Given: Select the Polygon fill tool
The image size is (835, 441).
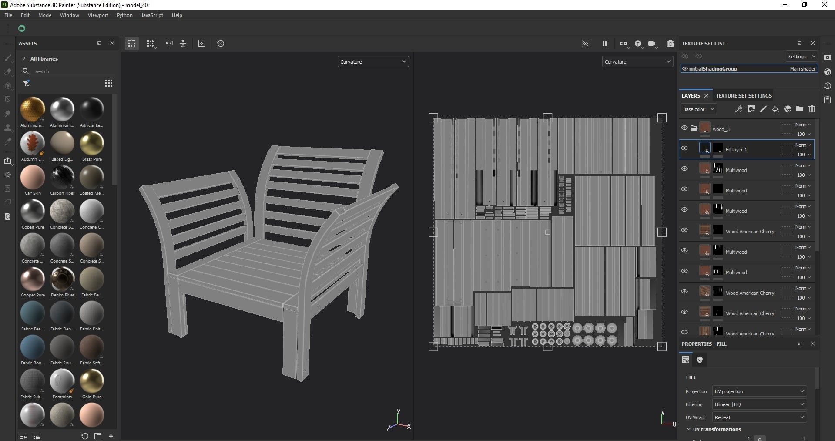Looking at the screenshot, I should coord(7,100).
